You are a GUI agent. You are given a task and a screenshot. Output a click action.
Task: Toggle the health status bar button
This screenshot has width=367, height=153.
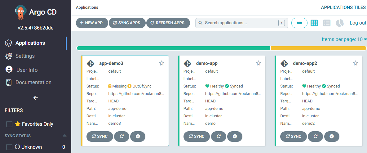click(x=299, y=23)
